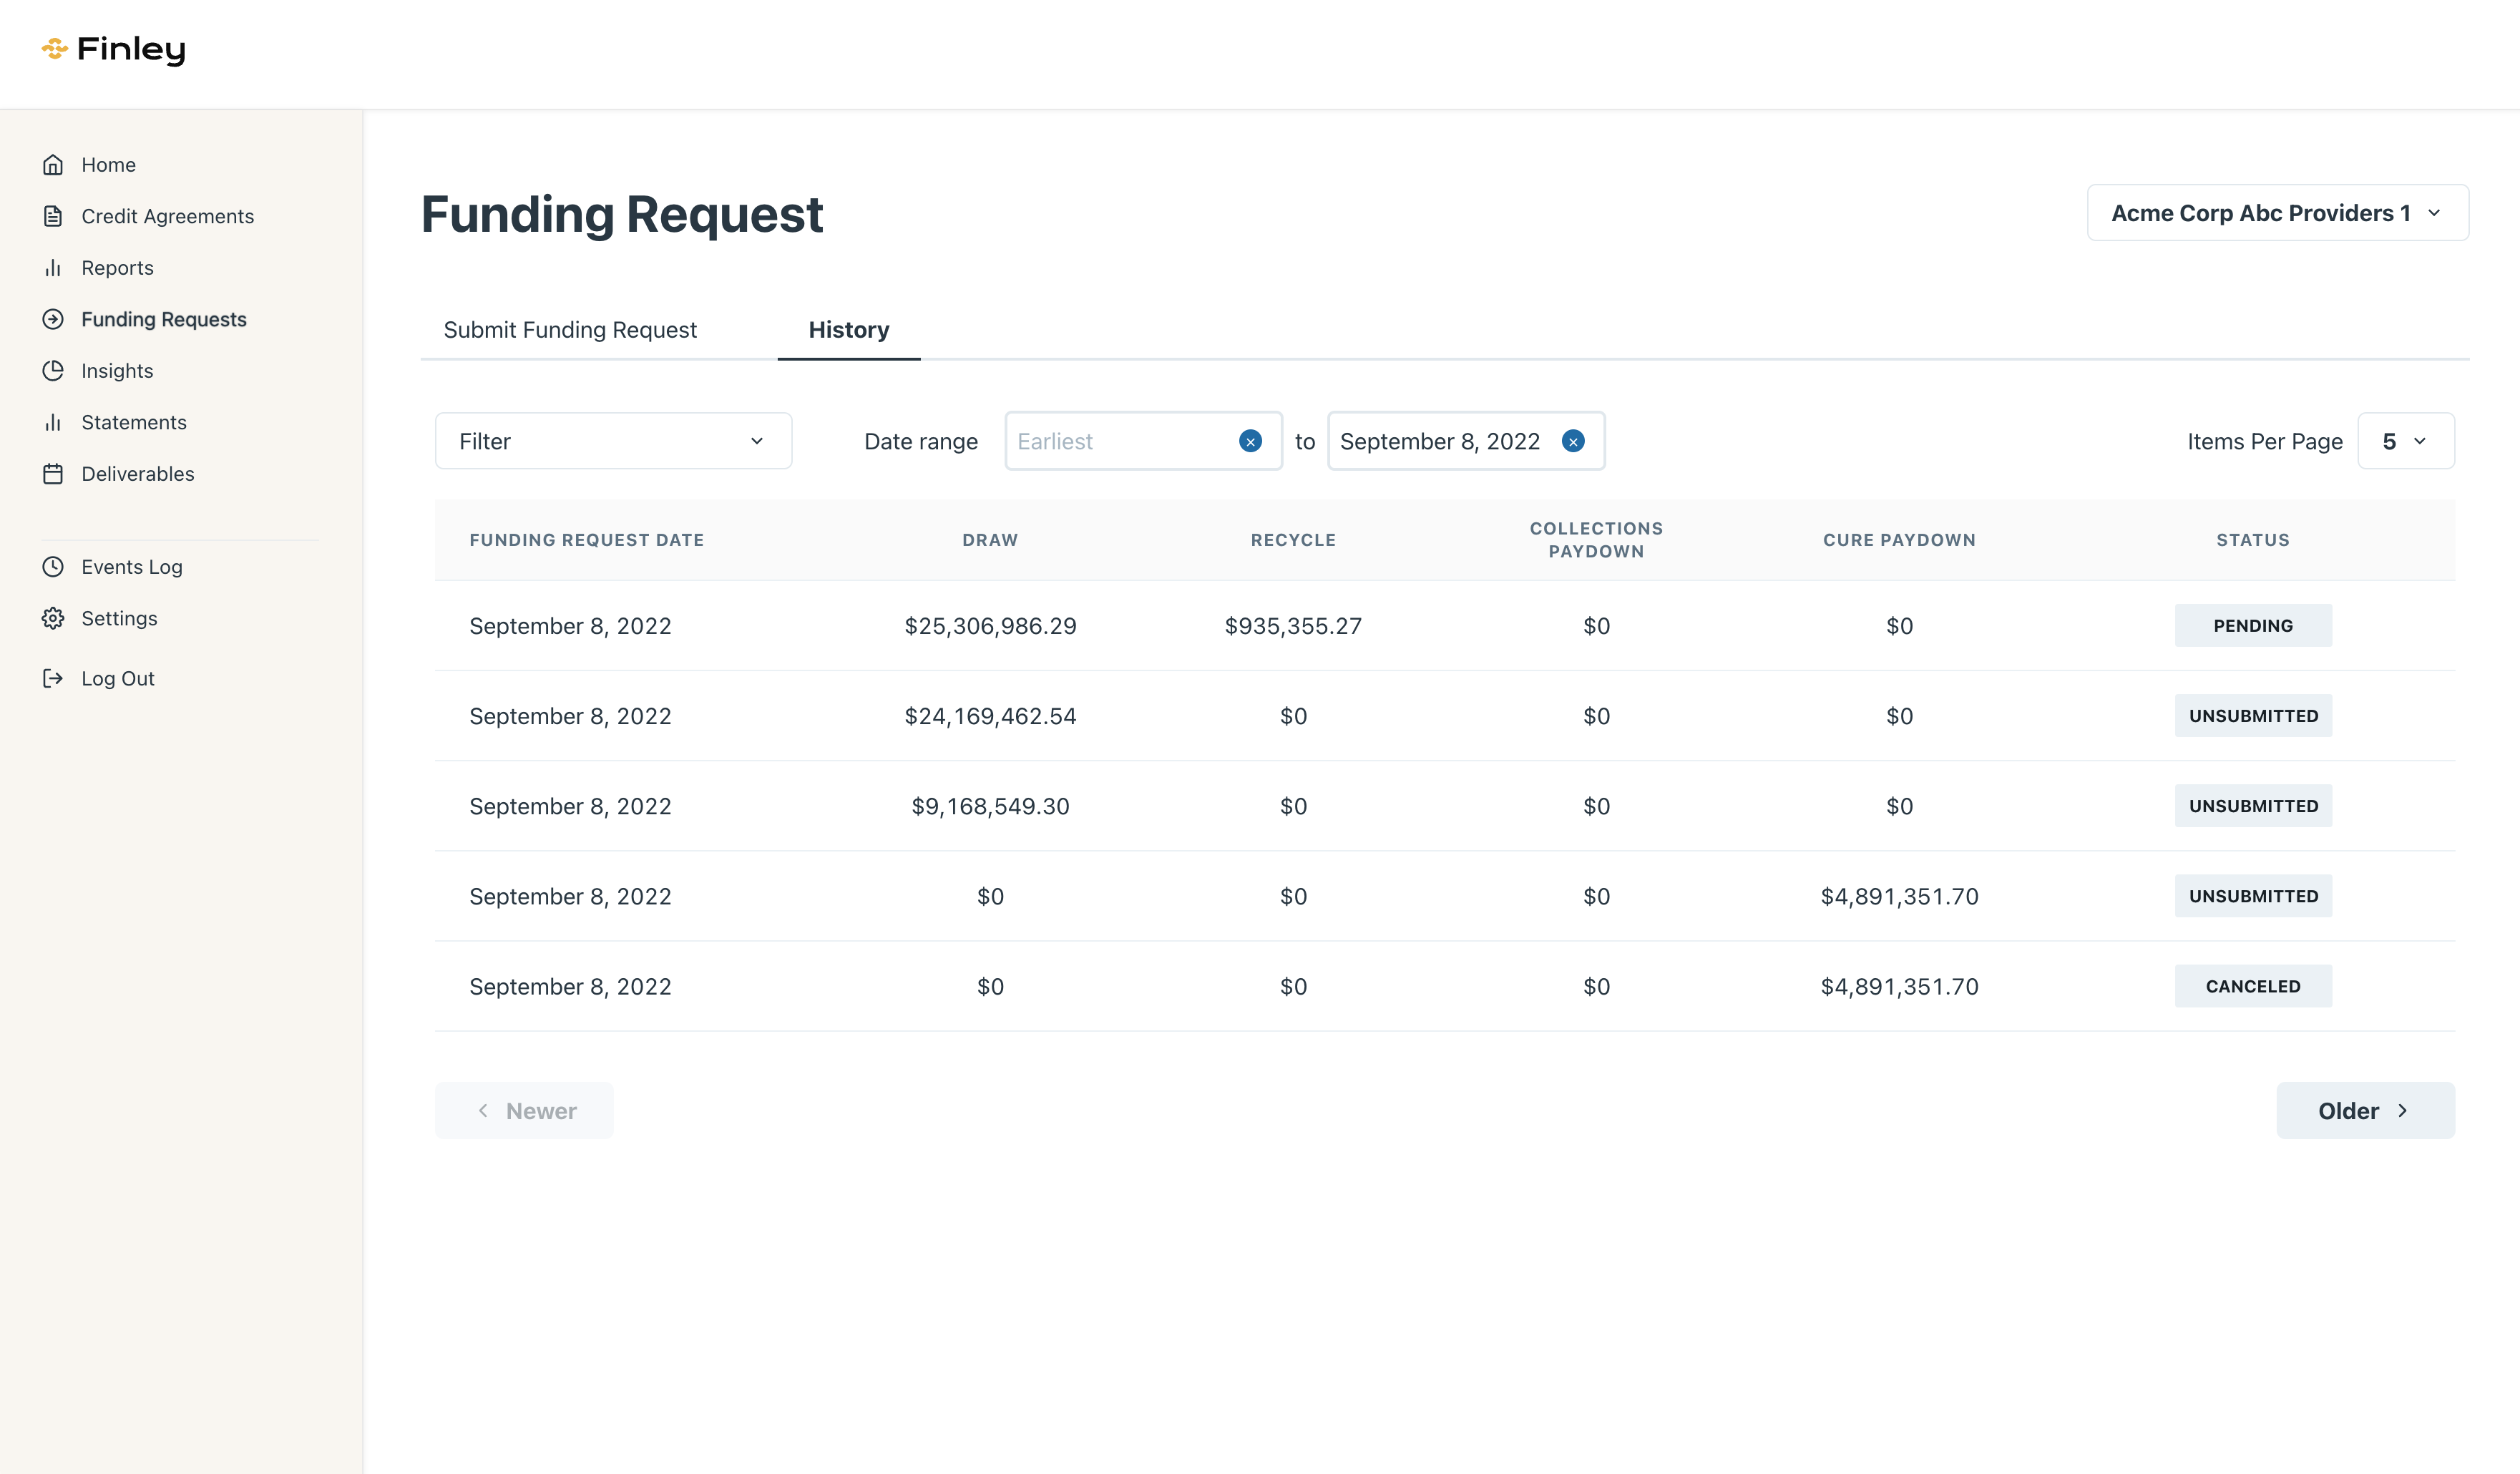2520x1474 pixels.
Task: Open Reports in the sidebar
Action: pos(117,268)
